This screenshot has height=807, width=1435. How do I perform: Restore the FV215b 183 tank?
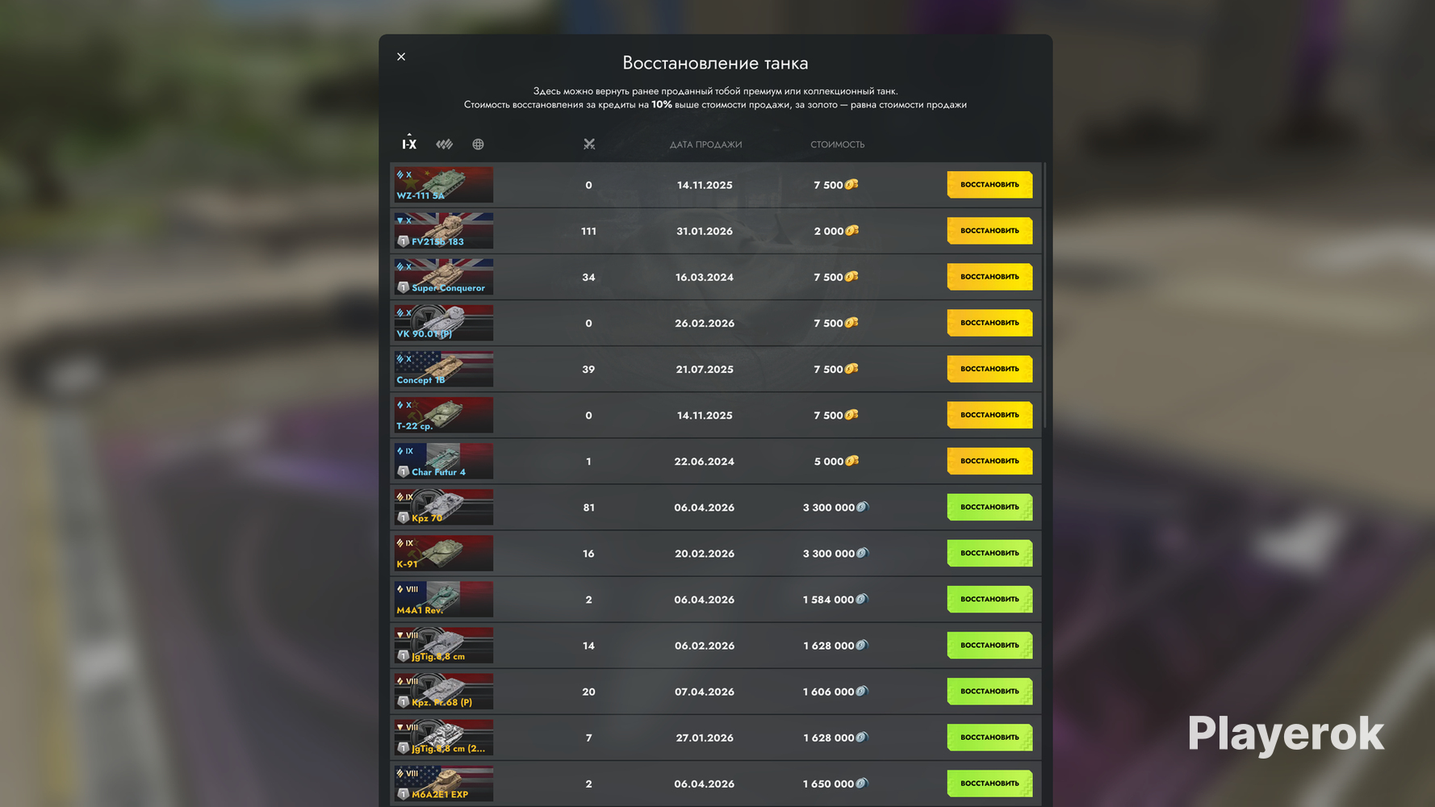[x=989, y=231]
